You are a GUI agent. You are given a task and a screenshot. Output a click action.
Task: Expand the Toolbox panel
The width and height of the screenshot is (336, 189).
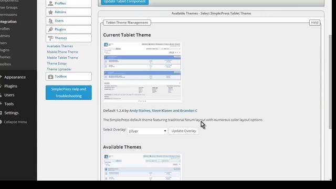click(69, 76)
